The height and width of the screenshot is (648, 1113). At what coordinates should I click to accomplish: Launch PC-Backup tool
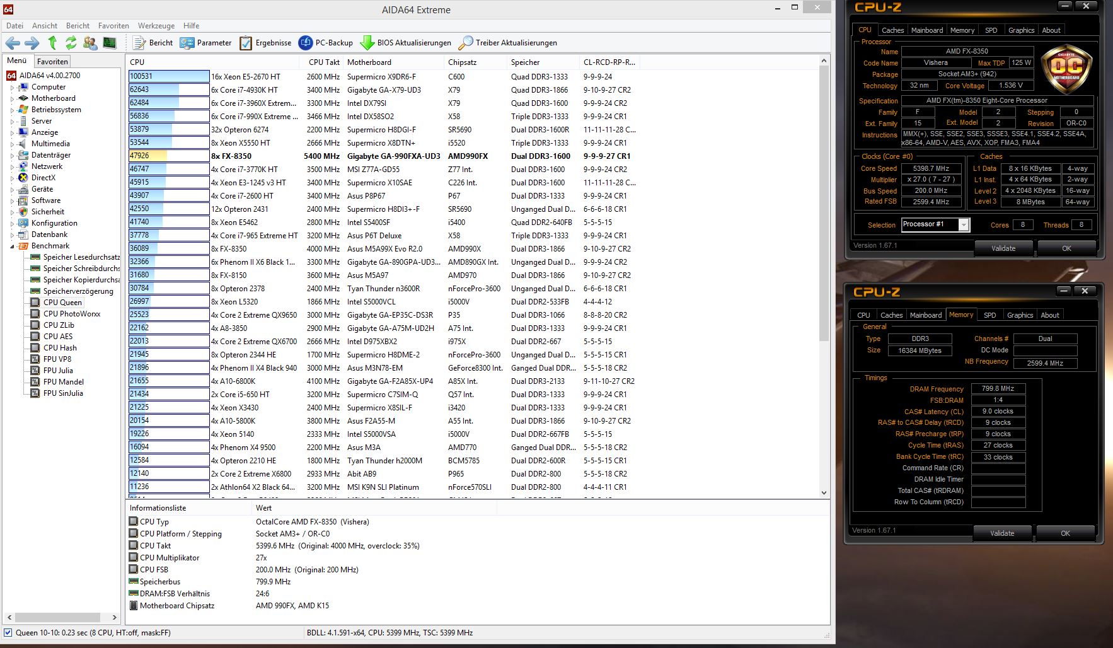[326, 43]
